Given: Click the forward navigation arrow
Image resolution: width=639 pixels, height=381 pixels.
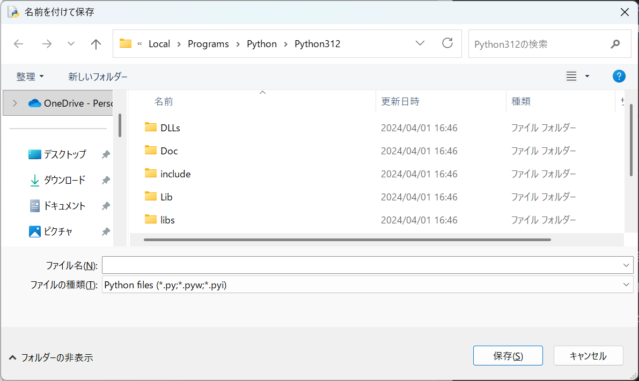Looking at the screenshot, I should click(x=47, y=44).
